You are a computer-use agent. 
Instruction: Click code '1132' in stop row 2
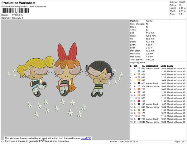pos(164,71)
